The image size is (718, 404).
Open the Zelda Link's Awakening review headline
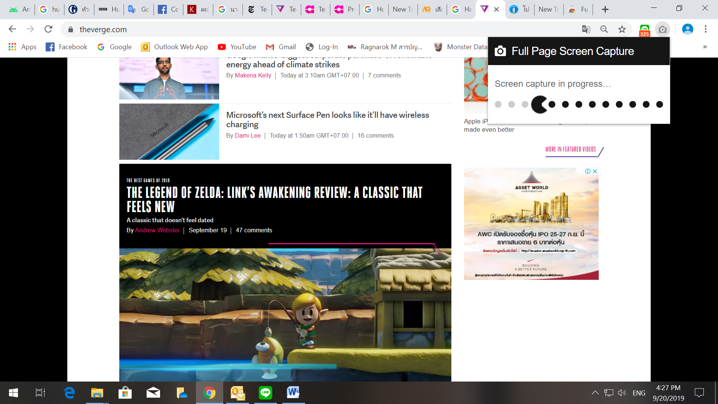(274, 199)
